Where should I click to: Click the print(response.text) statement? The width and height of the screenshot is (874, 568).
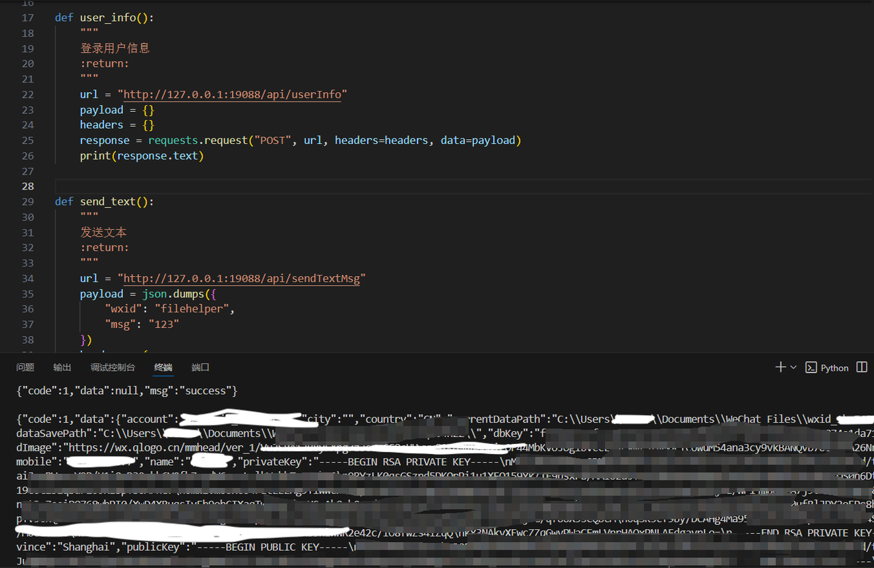click(141, 155)
